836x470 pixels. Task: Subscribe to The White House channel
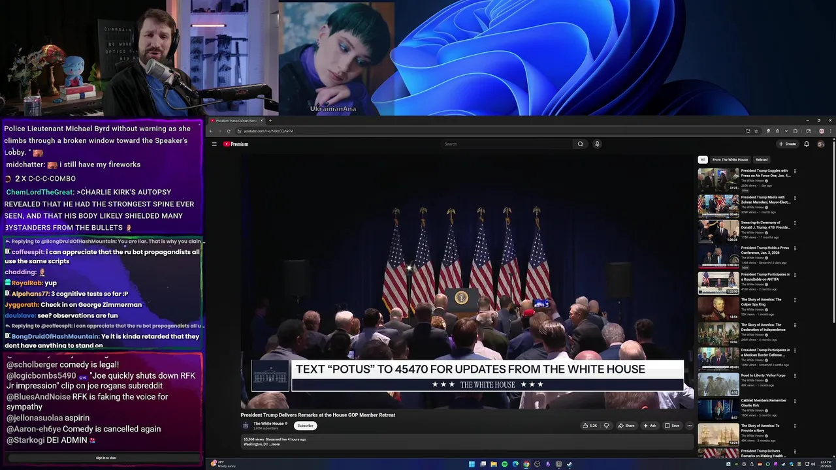point(305,426)
